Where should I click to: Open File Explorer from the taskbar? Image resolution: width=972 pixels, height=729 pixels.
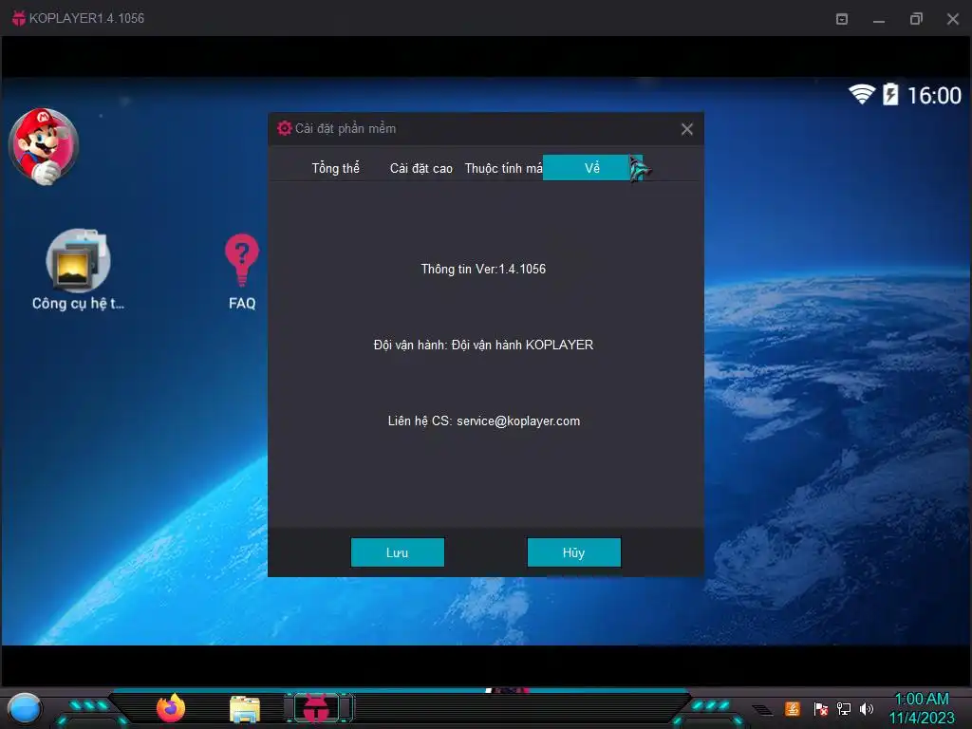(244, 709)
